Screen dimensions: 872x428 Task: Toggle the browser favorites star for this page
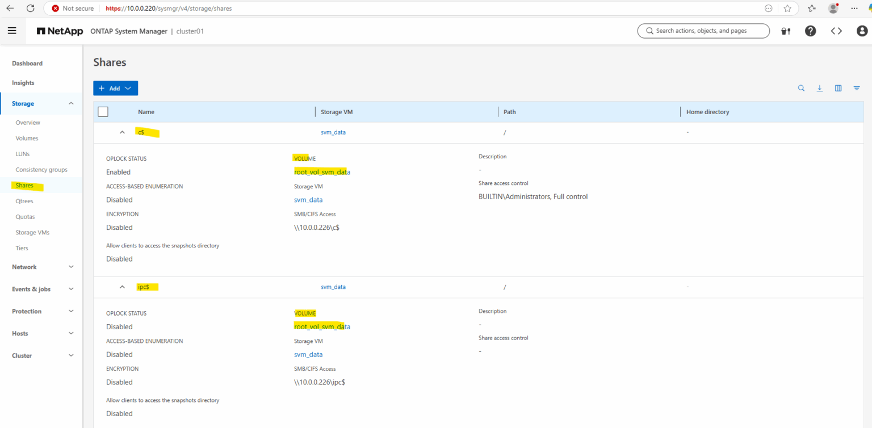click(787, 9)
